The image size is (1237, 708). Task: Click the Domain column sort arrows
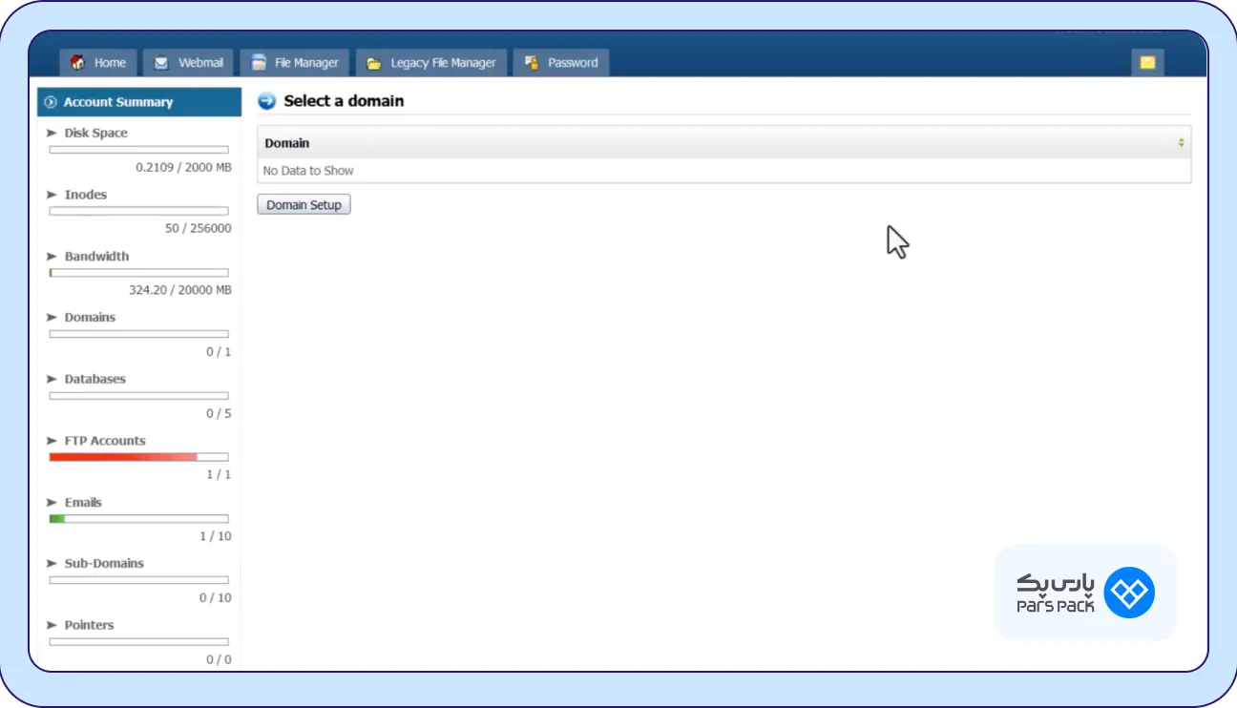[1181, 143]
